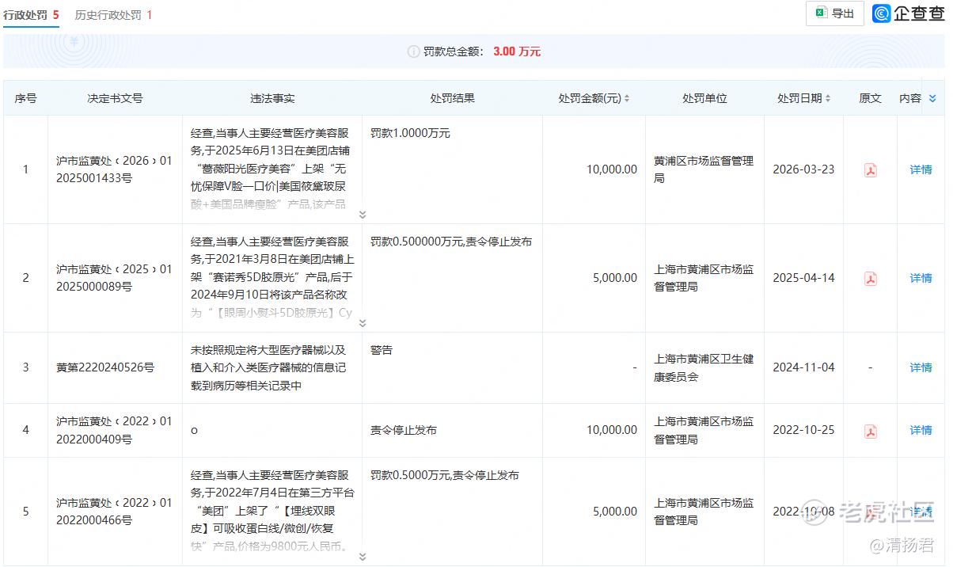
Task: Sort by 处罚日期 column arrows
Action: point(828,99)
